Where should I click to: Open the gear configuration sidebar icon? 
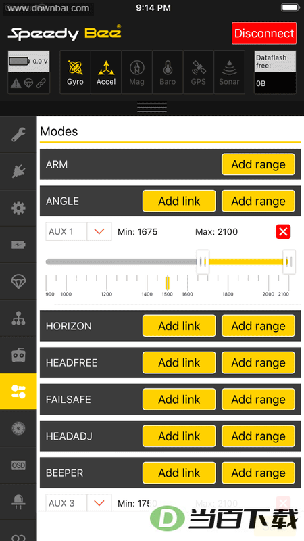coord(18,208)
